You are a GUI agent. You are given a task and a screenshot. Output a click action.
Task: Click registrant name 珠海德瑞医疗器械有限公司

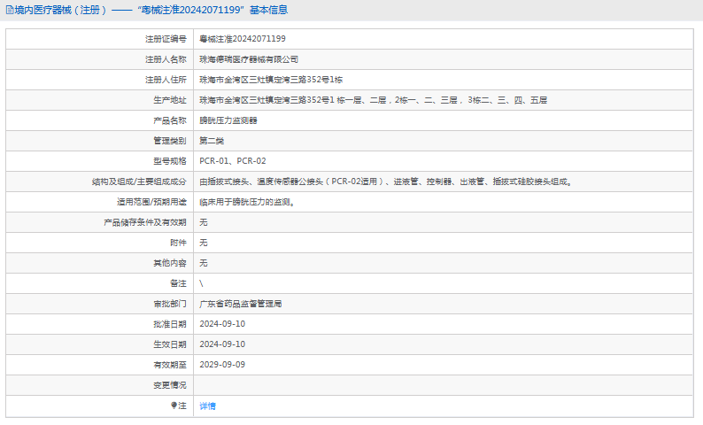pos(249,59)
